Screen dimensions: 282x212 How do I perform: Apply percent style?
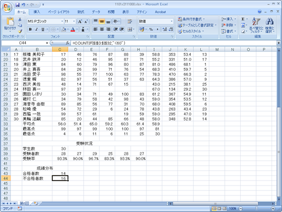click(x=151, y=29)
